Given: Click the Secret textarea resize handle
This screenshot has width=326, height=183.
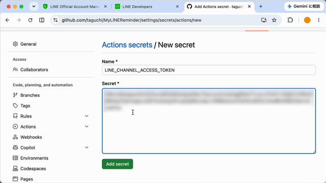Looking at the screenshot, I should pos(314,151).
